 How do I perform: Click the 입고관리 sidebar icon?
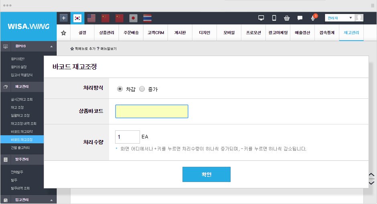tap(6, 200)
